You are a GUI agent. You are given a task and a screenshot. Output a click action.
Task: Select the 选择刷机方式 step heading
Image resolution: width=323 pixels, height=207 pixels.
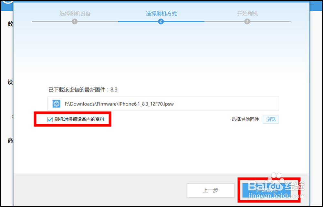[161, 14]
